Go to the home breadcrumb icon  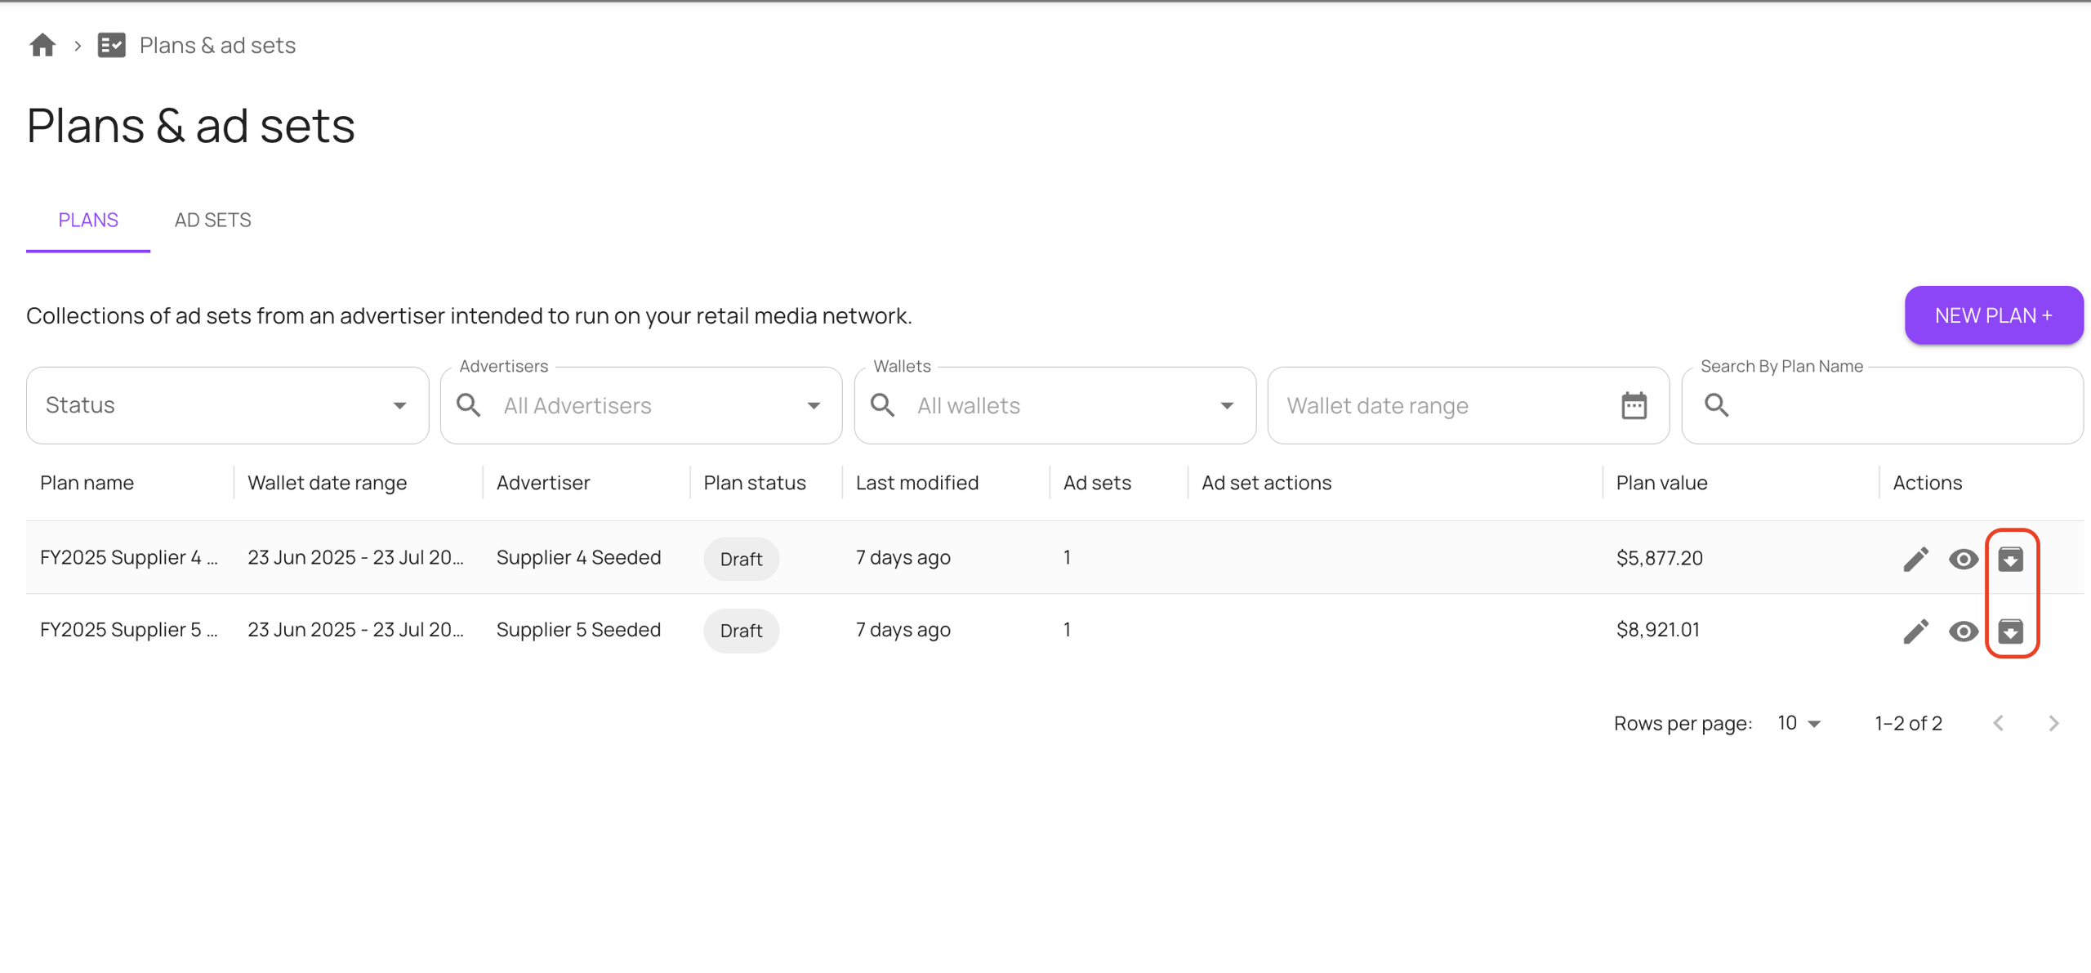[x=42, y=45]
